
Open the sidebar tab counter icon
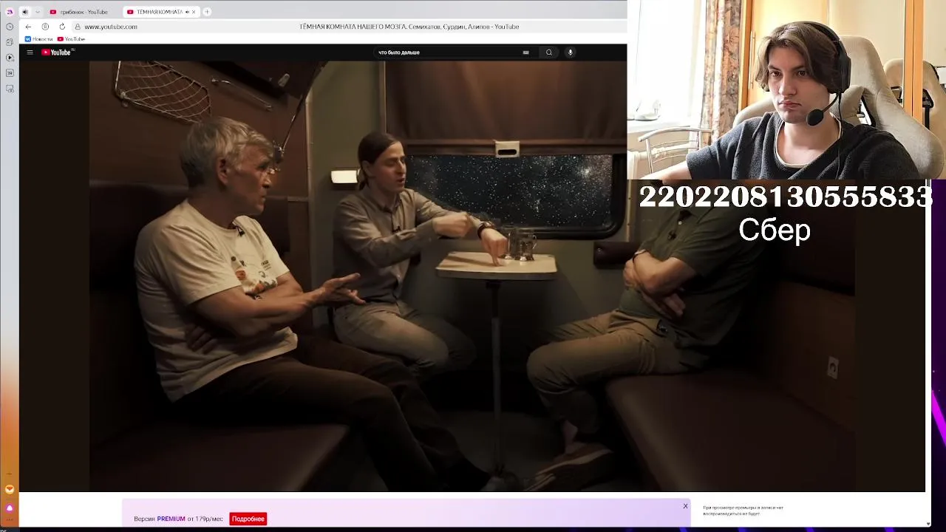[x=10, y=73]
